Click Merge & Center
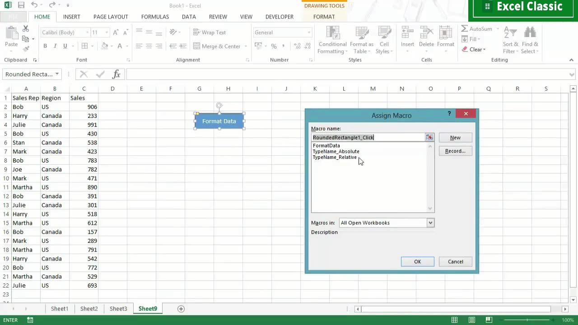Image resolution: width=578 pixels, height=325 pixels. tap(217, 46)
